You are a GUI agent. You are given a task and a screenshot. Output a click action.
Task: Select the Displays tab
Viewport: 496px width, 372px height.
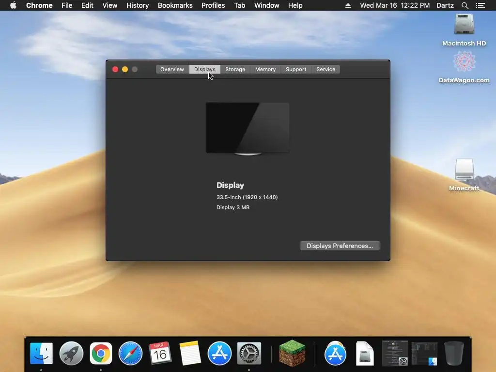coord(205,69)
